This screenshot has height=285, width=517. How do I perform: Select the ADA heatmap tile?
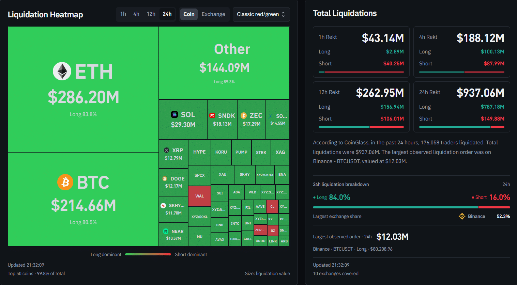point(237,192)
